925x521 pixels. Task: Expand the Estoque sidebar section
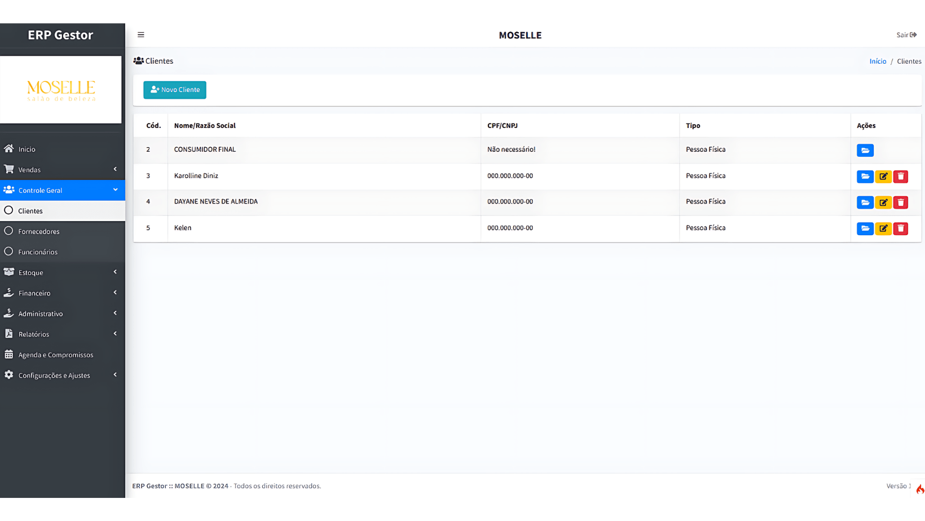(x=62, y=272)
